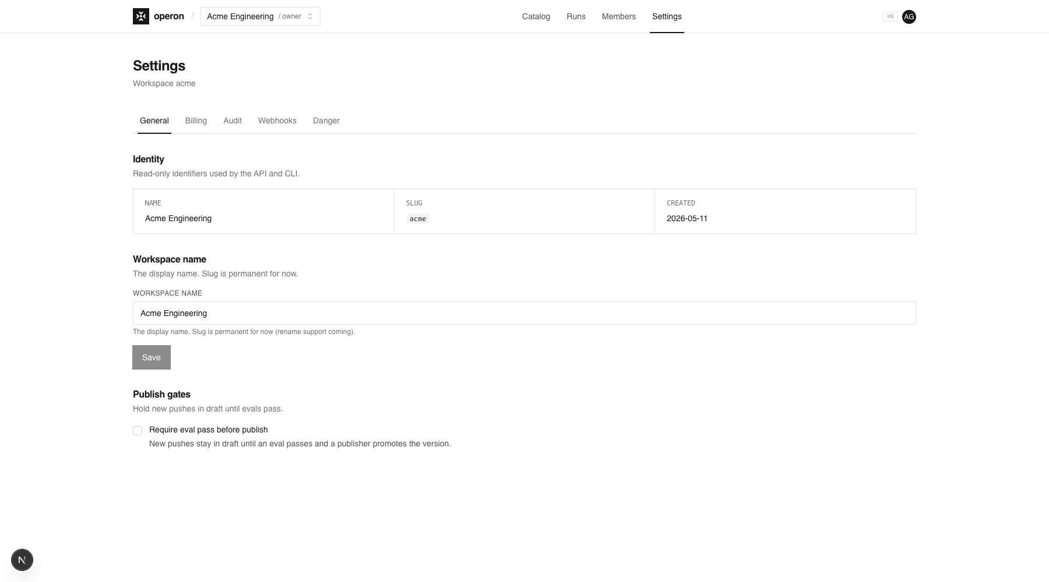
Task: Toggle the workspace switcher chevron arrows
Action: click(310, 16)
